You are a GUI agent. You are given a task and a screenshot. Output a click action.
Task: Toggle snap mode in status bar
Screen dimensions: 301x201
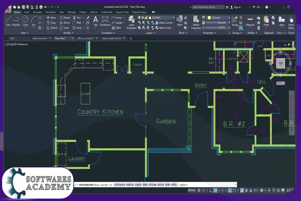pos(203,190)
